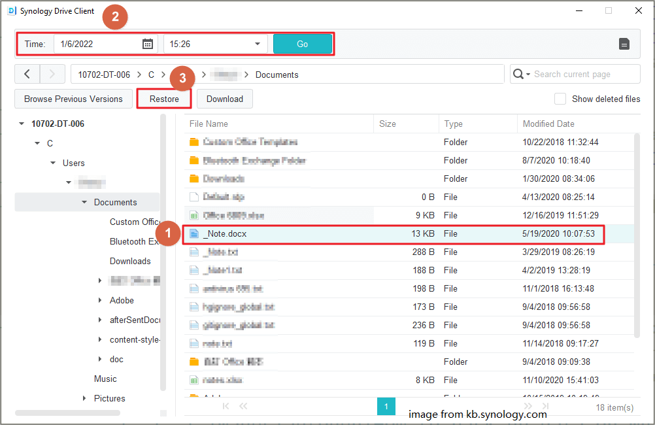
Task: Click the spreadsheet icon of the 9 KB file
Action: (x=194, y=216)
